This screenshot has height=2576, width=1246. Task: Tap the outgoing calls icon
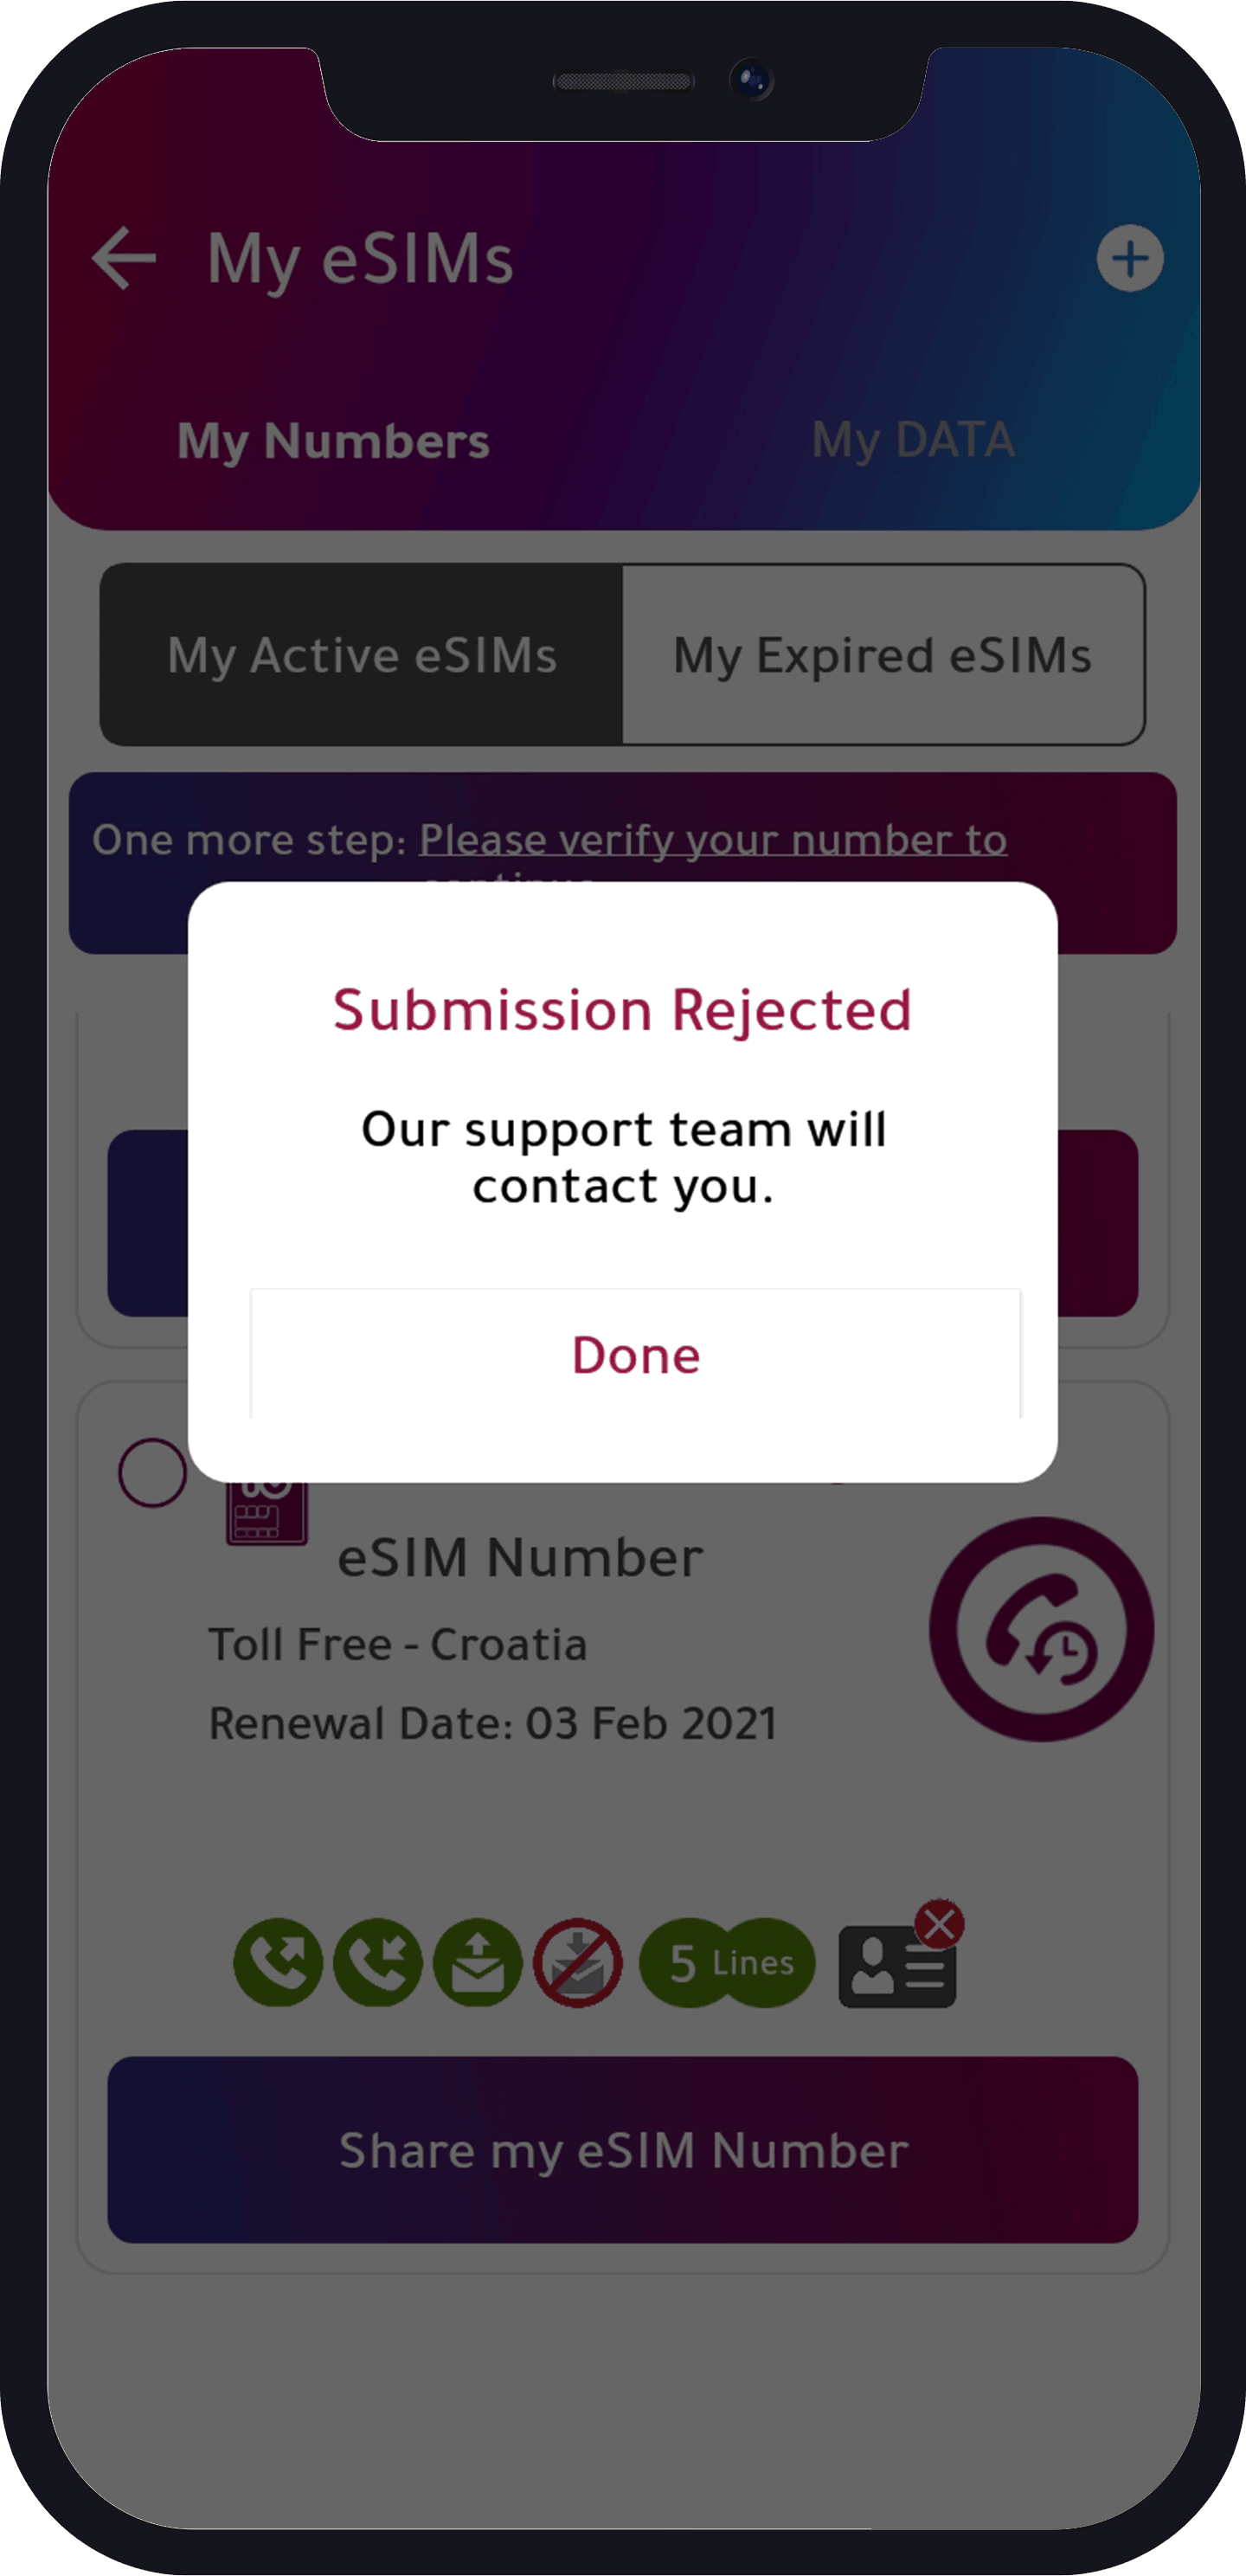pyautogui.click(x=278, y=1961)
